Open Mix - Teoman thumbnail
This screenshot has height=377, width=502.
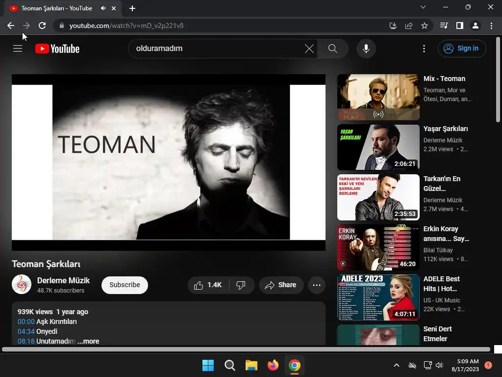tap(378, 97)
